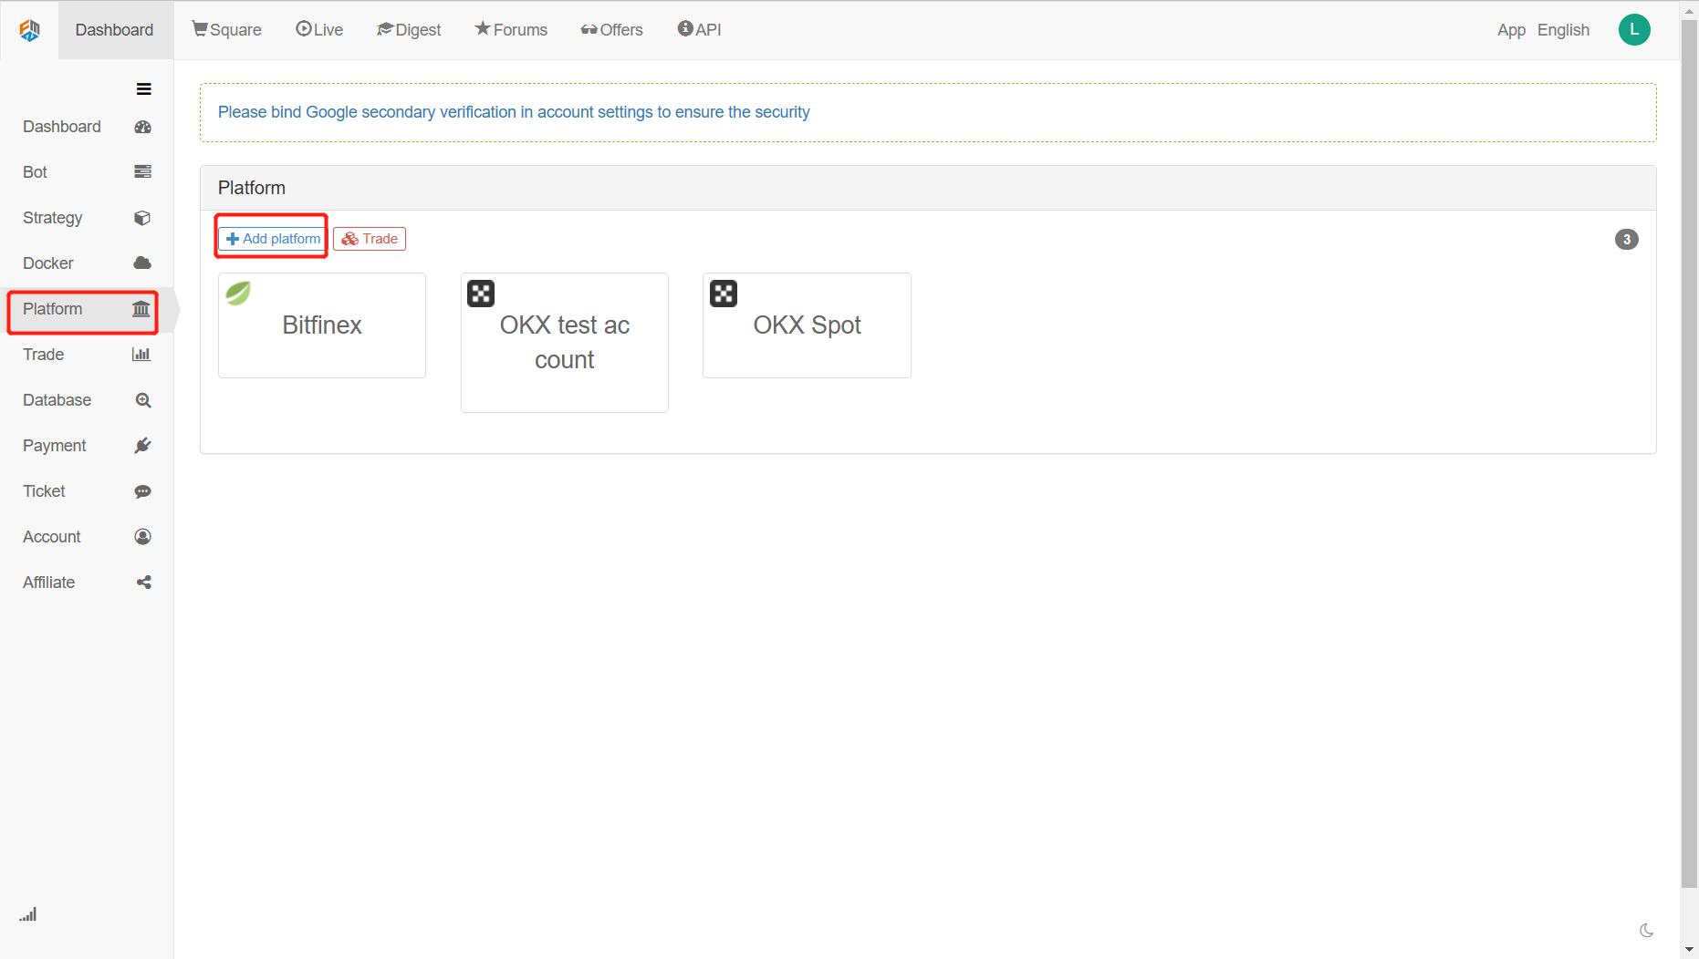This screenshot has width=1699, height=959.
Task: Go to Bot in the sidebar
Action: click(x=87, y=172)
